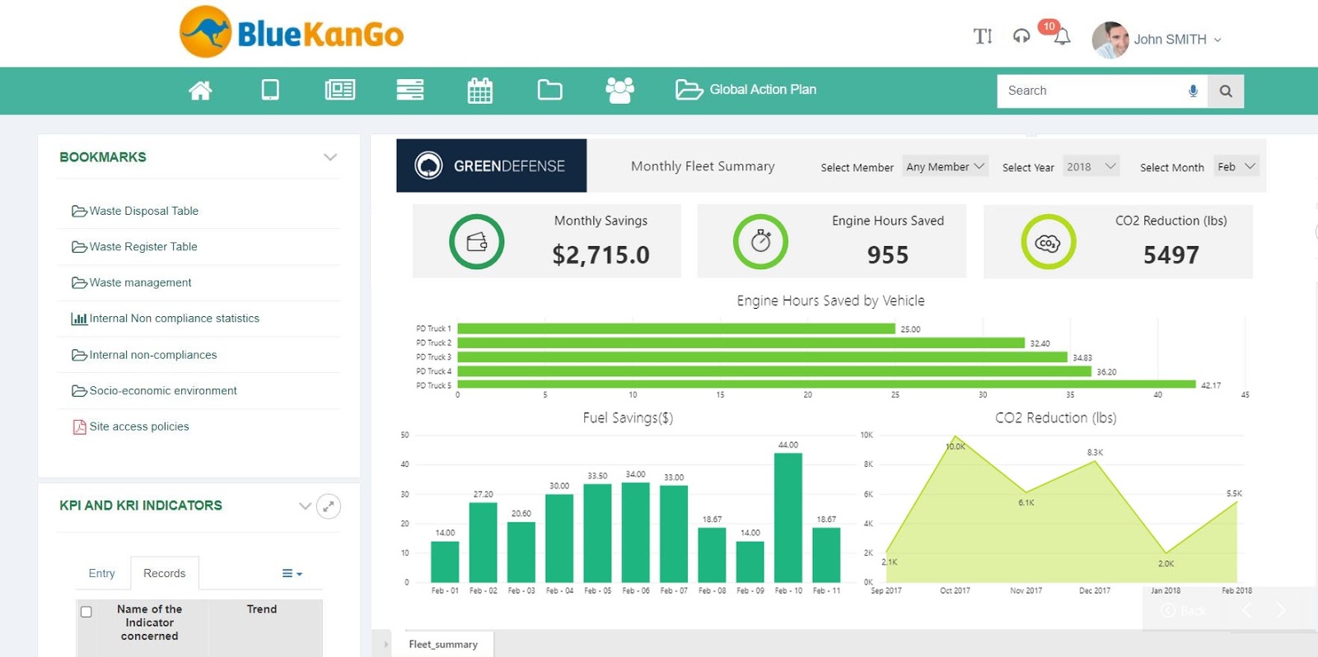Open the calendar icon in navigation bar
The image size is (1318, 657).
pos(480,91)
